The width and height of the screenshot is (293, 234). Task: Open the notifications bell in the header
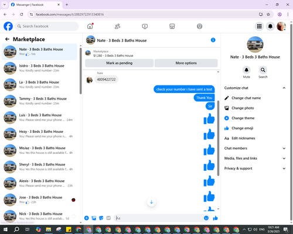[270, 26]
